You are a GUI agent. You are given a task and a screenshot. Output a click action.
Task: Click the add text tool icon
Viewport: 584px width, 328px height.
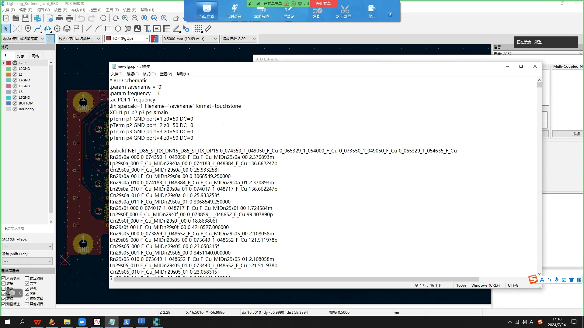click(x=147, y=29)
